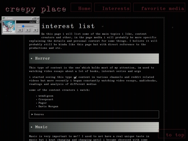
Task: Select the Pugsr list item
Action: point(42,103)
